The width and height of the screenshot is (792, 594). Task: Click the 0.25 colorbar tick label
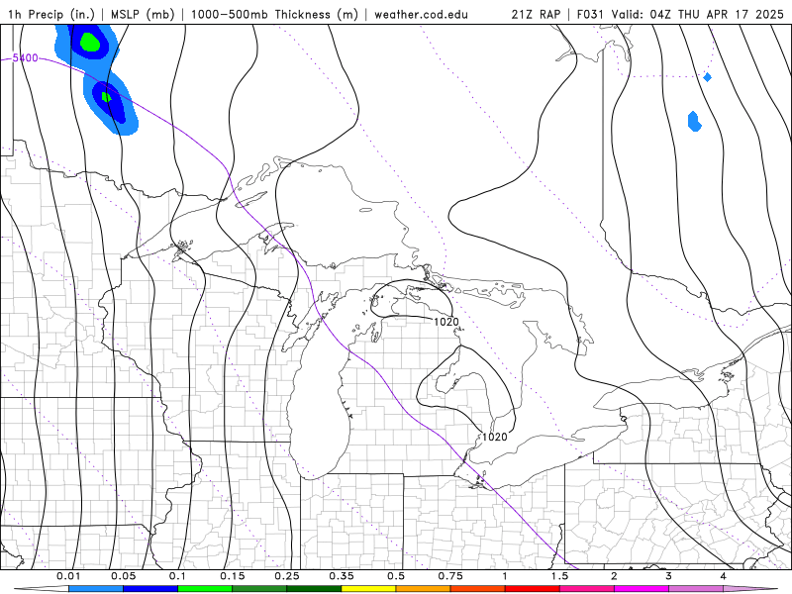(287, 576)
